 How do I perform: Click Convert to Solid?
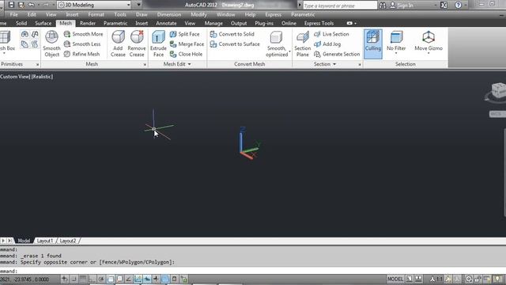pos(232,34)
